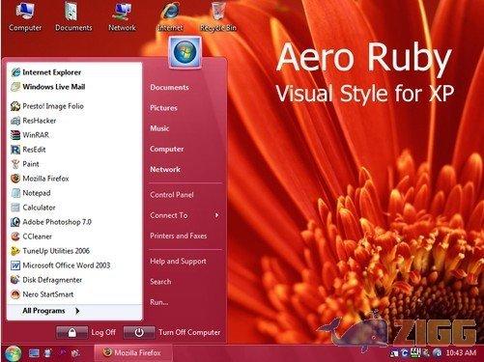This screenshot has width=484, height=362.
Task: Click the CCleaner program icon
Action: [15, 237]
